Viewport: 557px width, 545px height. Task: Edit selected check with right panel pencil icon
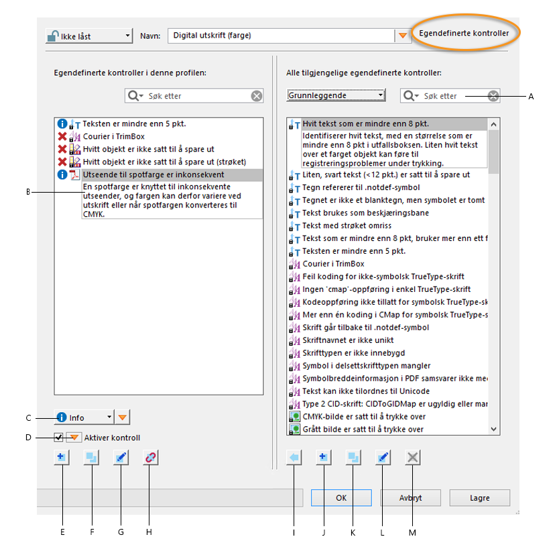[382, 457]
